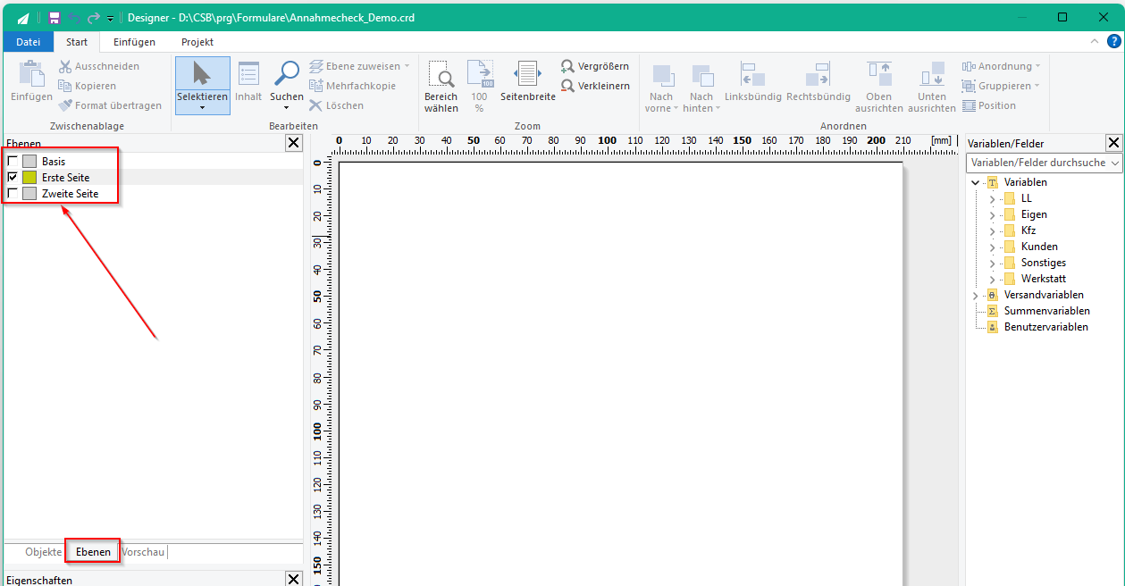Close the Variablen/Felder panel

click(1113, 143)
